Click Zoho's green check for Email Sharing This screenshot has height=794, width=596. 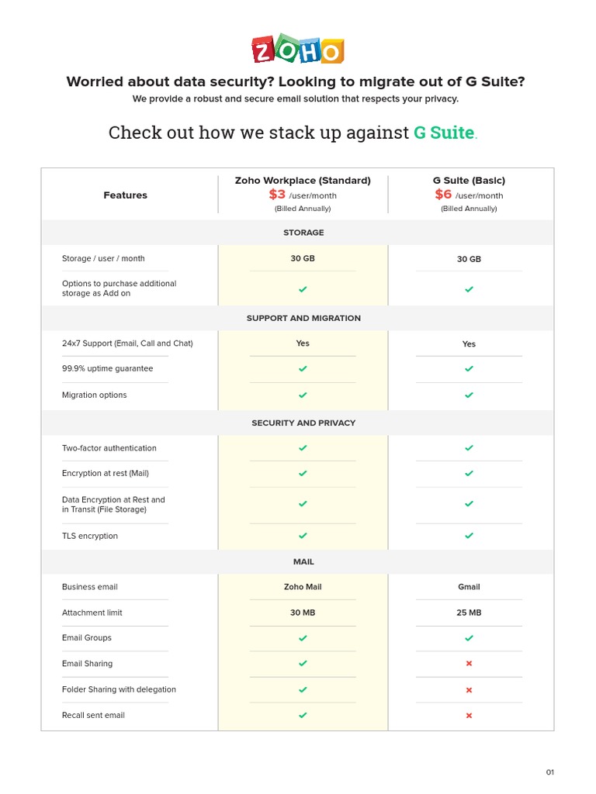pos(303,664)
